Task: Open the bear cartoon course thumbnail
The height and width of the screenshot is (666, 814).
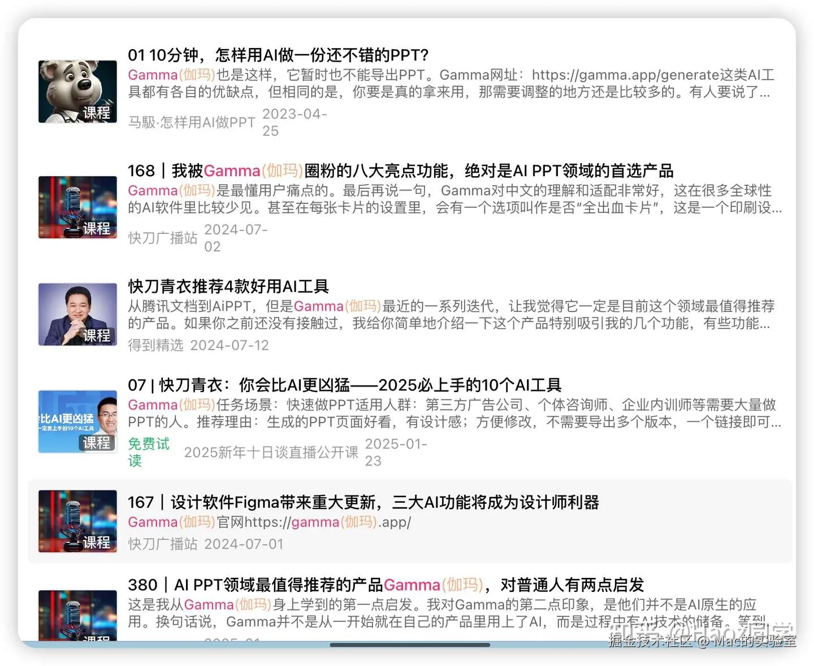Action: (77, 92)
